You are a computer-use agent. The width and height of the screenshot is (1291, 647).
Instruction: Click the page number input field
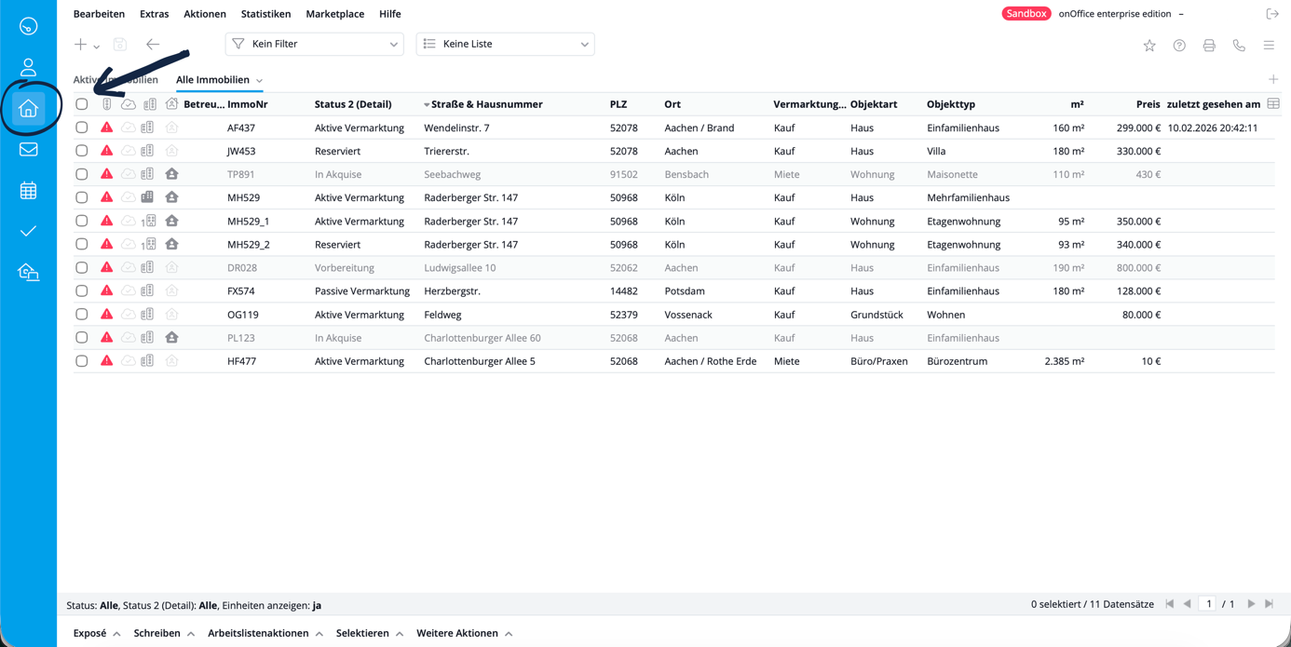point(1208,604)
